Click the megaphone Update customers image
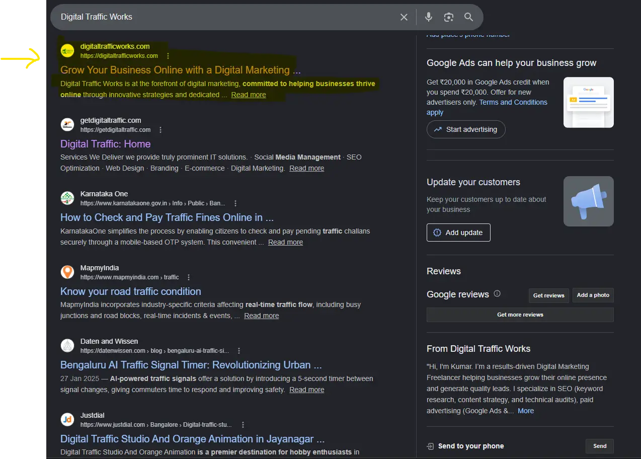 [589, 201]
